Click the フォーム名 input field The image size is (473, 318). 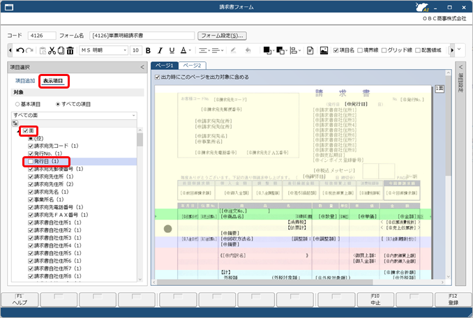pos(142,36)
